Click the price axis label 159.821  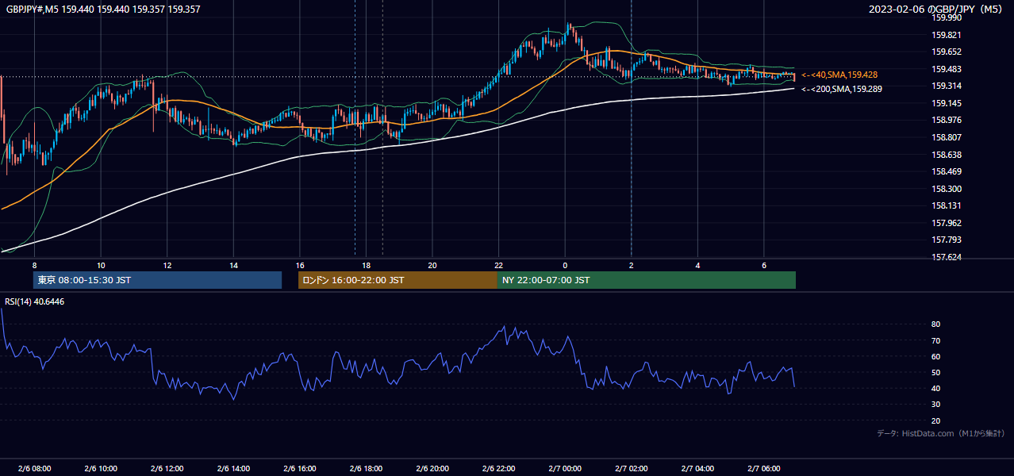tap(946, 35)
